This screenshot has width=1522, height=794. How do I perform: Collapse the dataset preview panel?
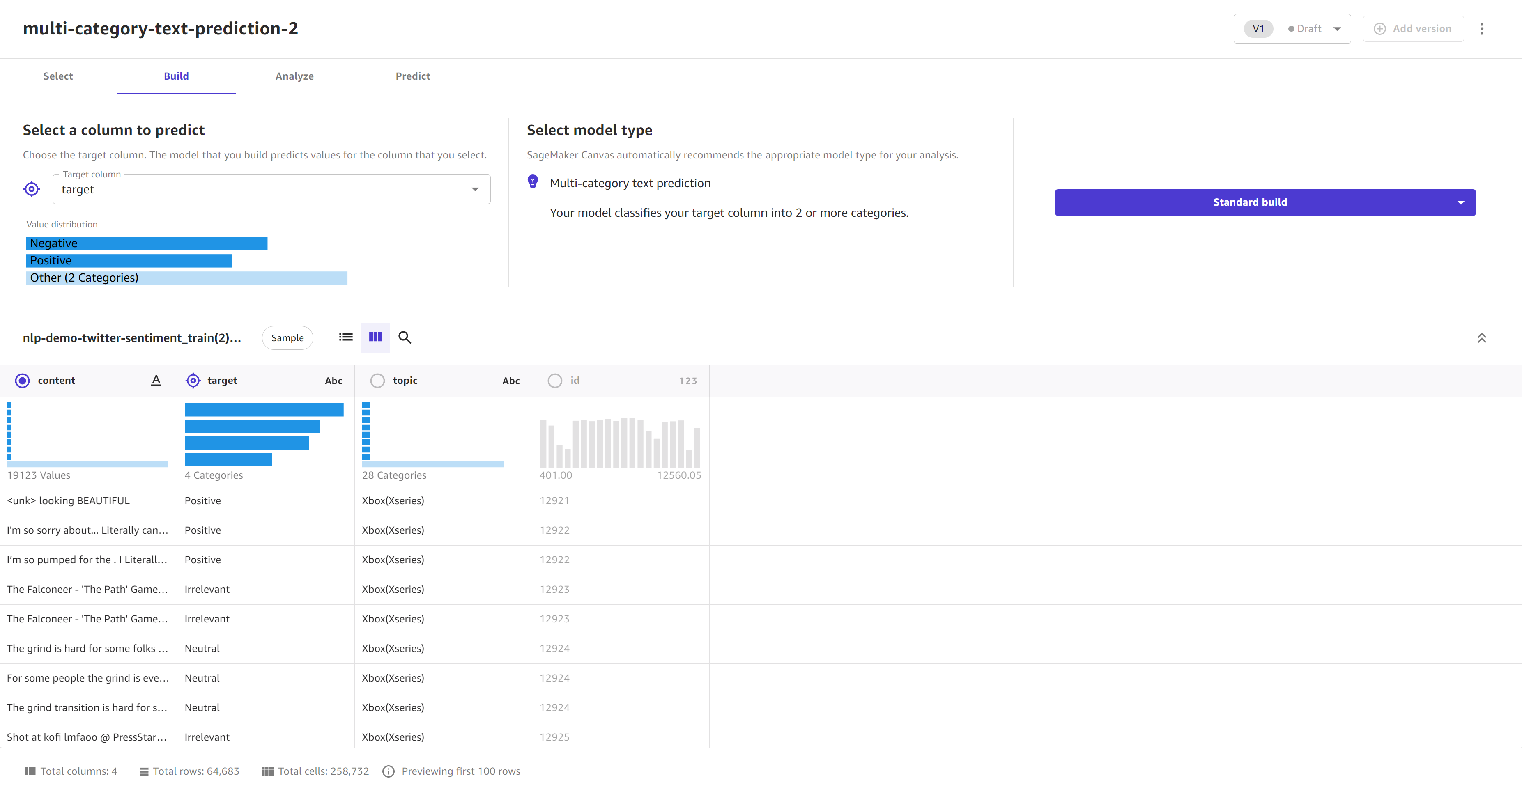[x=1482, y=337]
